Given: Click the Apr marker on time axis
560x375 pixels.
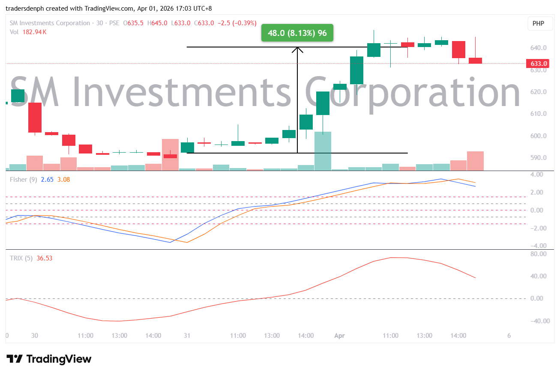Looking at the screenshot, I should tap(340, 336).
